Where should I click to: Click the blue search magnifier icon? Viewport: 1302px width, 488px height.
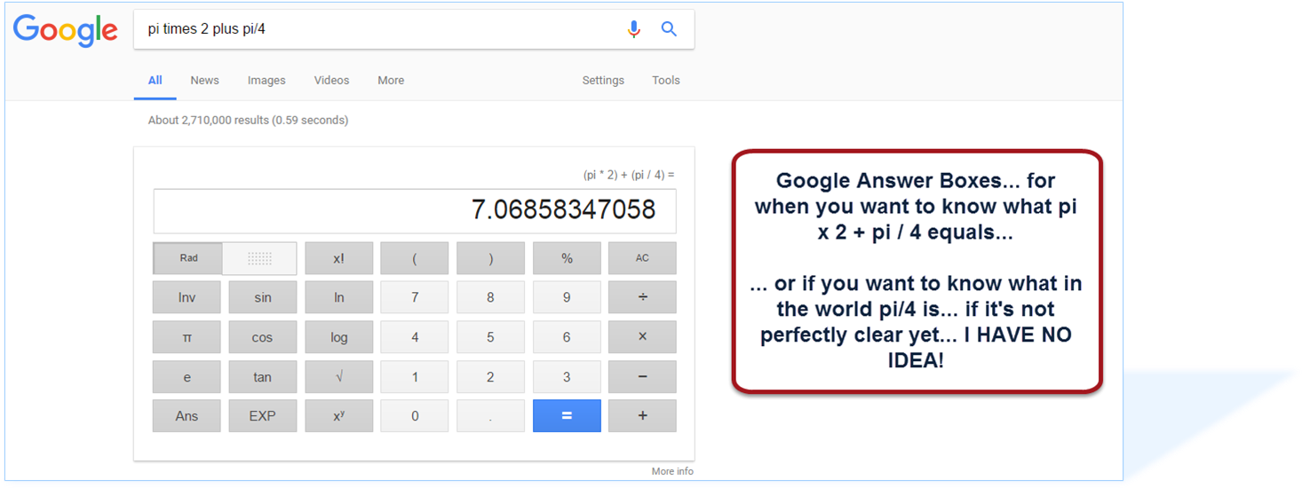(669, 29)
